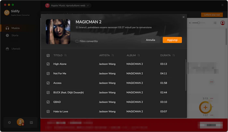
Task: Click the orange add-to-list plus button
Action: [x=205, y=108]
